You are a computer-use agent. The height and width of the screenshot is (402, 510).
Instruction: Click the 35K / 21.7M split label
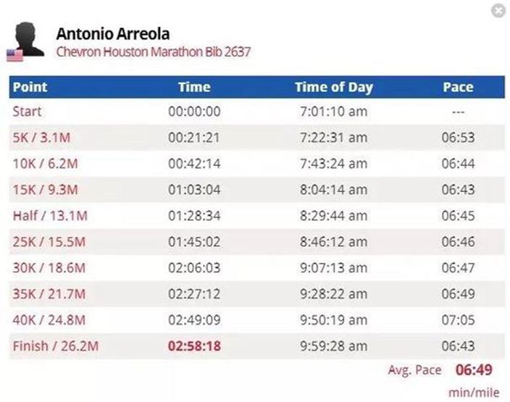(x=49, y=293)
